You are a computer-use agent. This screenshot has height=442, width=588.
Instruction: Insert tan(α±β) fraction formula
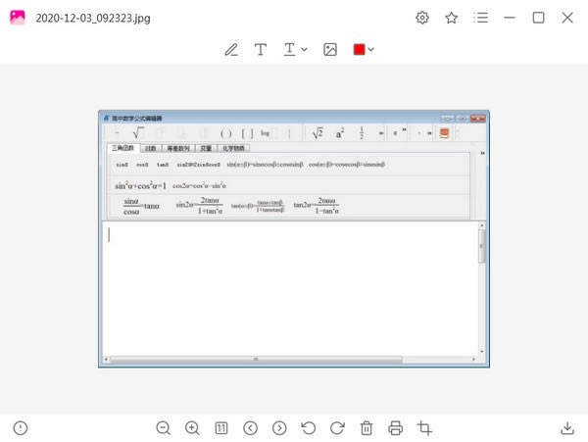pos(258,206)
